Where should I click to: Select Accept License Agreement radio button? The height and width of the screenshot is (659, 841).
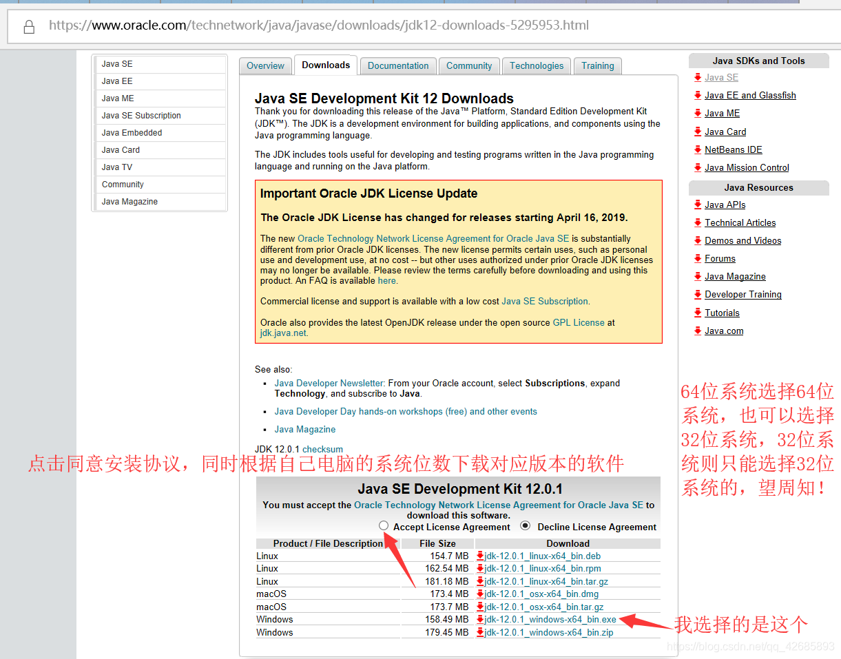coord(384,526)
